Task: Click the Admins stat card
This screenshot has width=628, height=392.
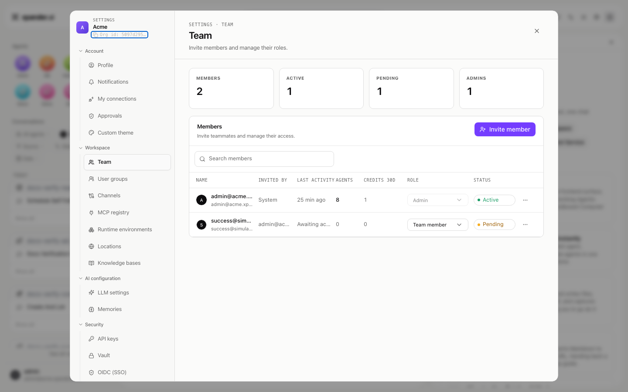Action: coord(502,88)
